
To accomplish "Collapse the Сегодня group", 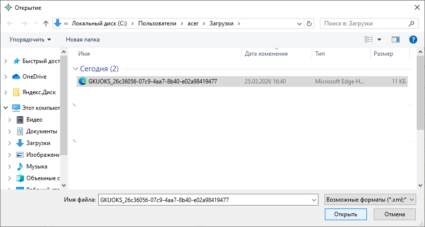I will (76, 69).
